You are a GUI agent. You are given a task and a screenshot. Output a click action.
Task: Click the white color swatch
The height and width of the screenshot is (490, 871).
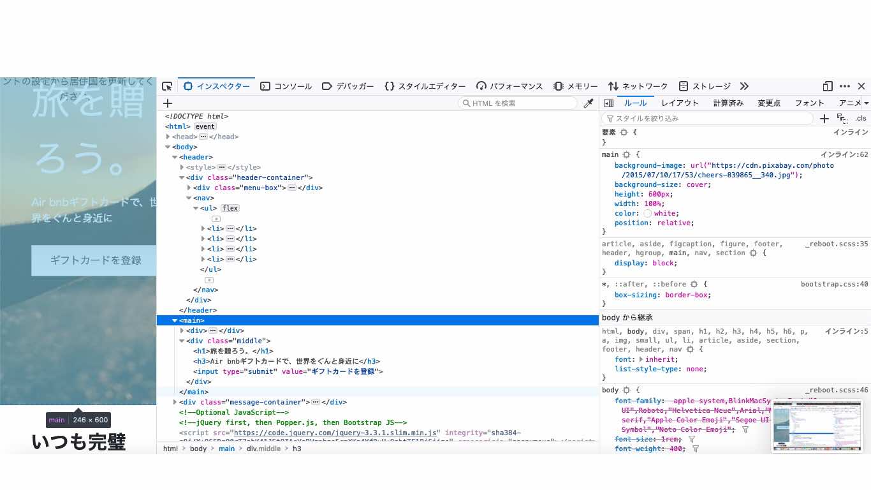pos(648,214)
